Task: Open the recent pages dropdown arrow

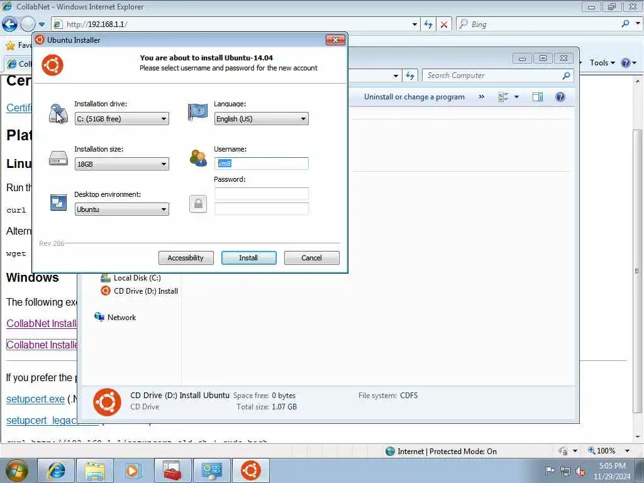Action: coord(42,25)
